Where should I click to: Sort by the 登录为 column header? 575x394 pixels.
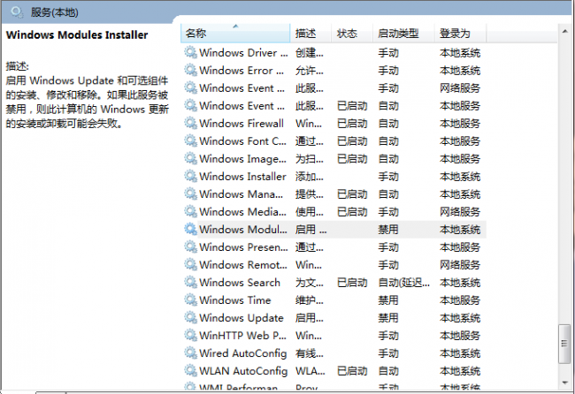pos(461,34)
